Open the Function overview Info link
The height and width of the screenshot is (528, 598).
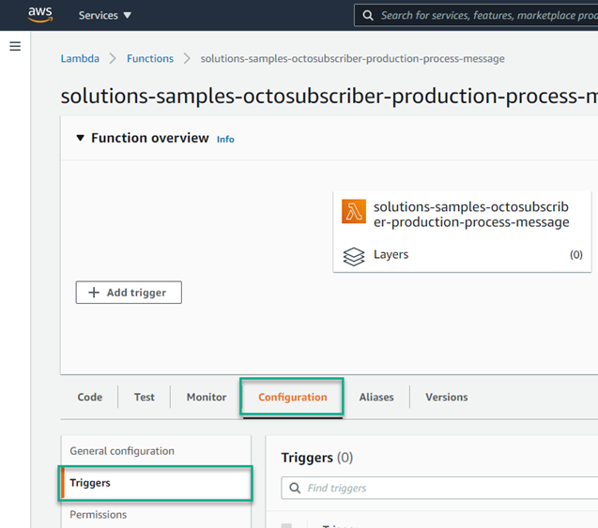pos(225,140)
